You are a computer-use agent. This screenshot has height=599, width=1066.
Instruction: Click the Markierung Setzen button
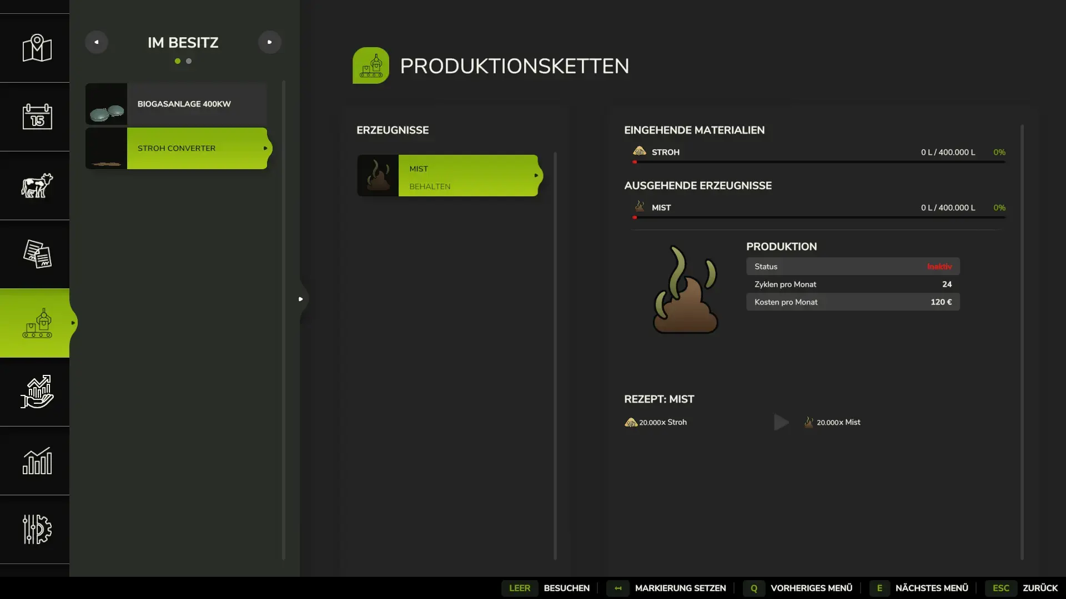point(680,588)
